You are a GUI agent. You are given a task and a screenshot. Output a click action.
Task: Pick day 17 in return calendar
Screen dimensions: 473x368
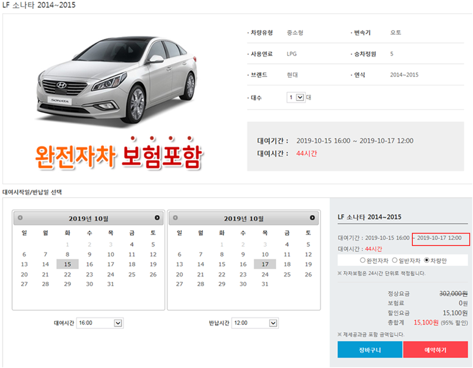[x=265, y=264]
